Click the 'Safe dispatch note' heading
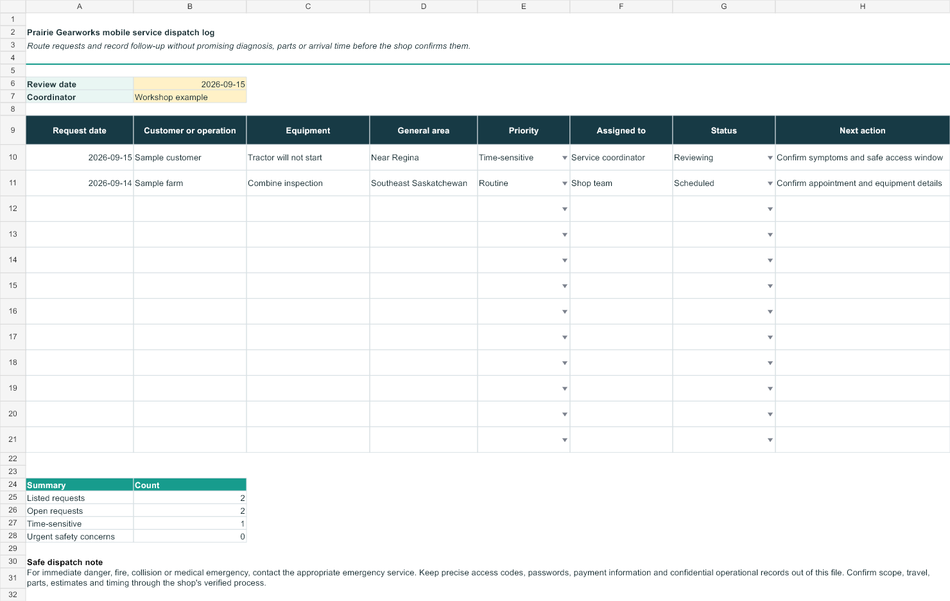The width and height of the screenshot is (950, 601). [x=65, y=562]
